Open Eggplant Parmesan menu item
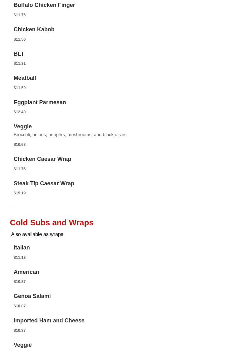The image size is (245, 349). point(40,102)
